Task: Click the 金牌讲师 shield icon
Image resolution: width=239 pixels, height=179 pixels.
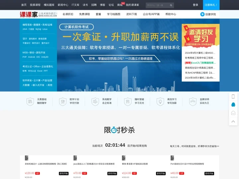Action: [193, 101]
